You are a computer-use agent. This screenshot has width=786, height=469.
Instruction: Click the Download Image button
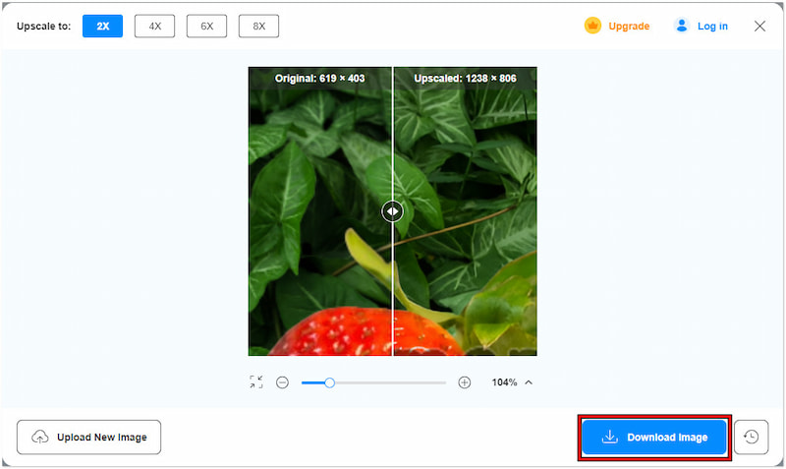pyautogui.click(x=654, y=438)
